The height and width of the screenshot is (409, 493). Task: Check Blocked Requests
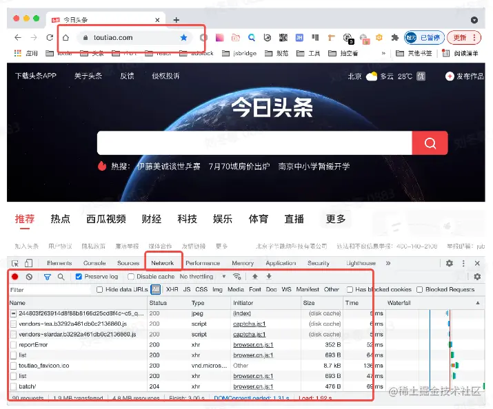419,289
